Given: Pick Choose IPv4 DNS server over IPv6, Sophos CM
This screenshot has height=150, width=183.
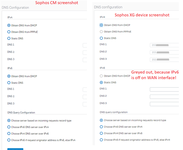Looking at the screenshot, I should coord(9,133).
